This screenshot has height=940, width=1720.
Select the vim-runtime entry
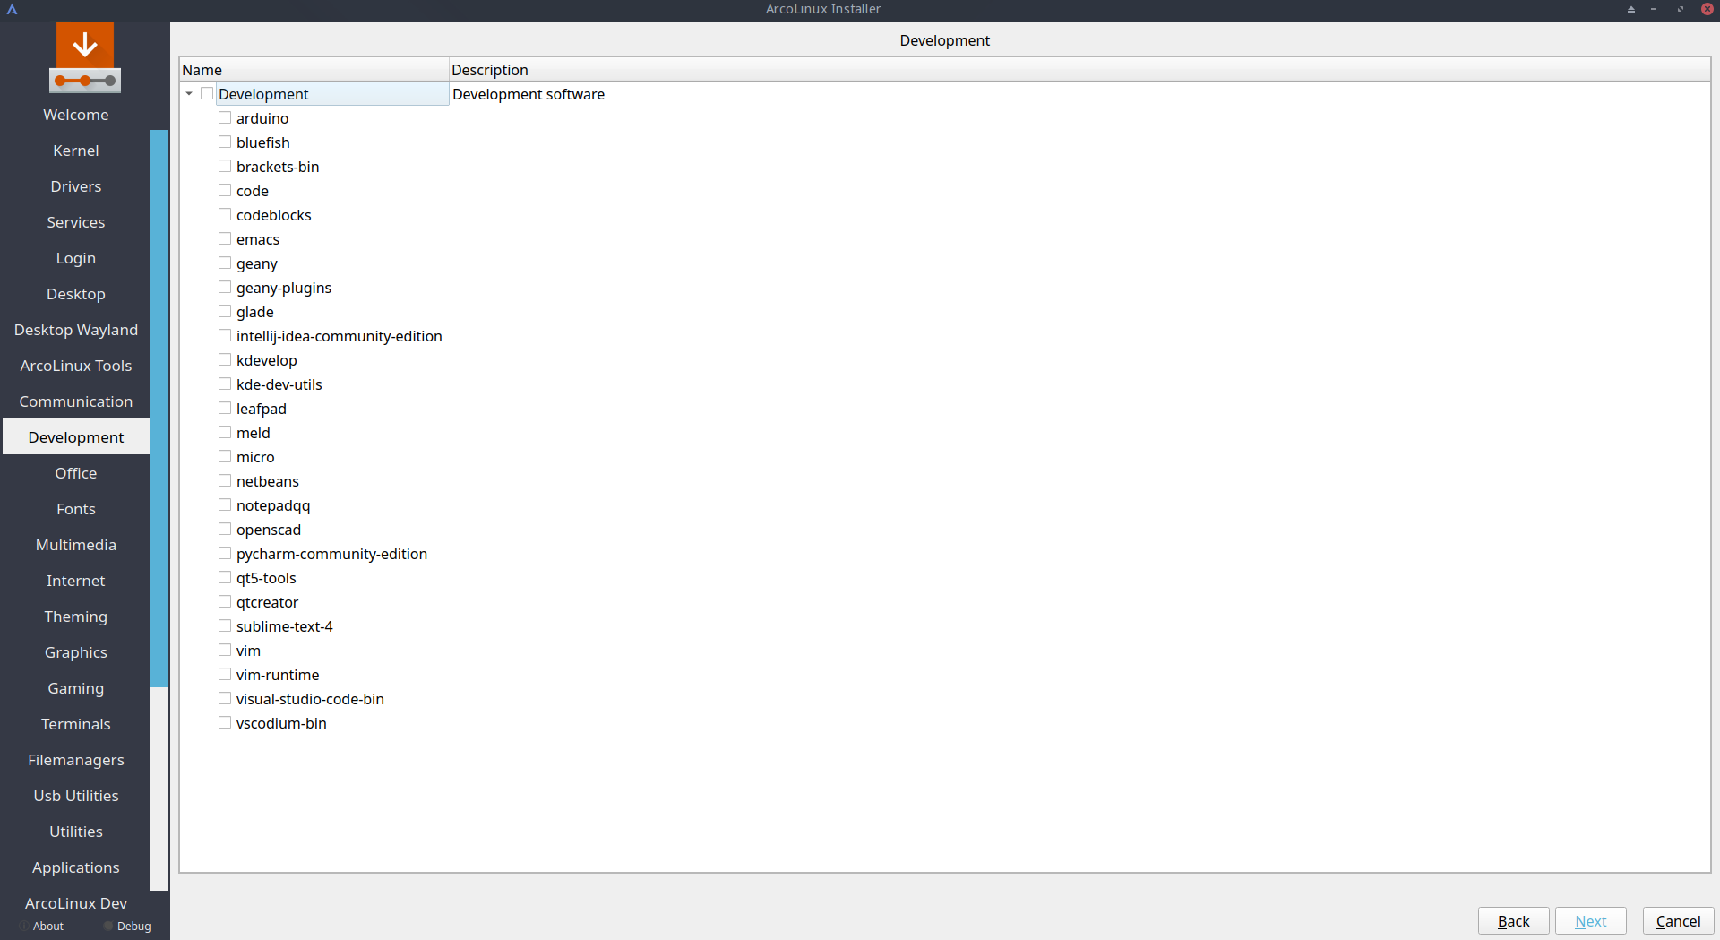click(x=278, y=675)
